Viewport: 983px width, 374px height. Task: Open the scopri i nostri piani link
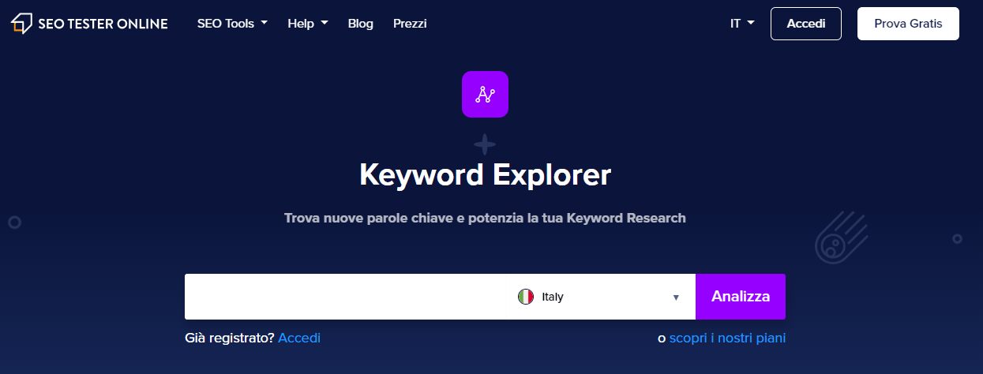(x=727, y=338)
